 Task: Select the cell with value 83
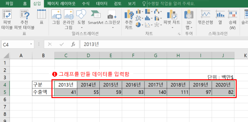point(133,92)
